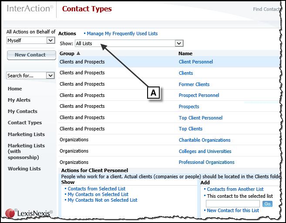Open the Former Clients list

[x=194, y=84]
